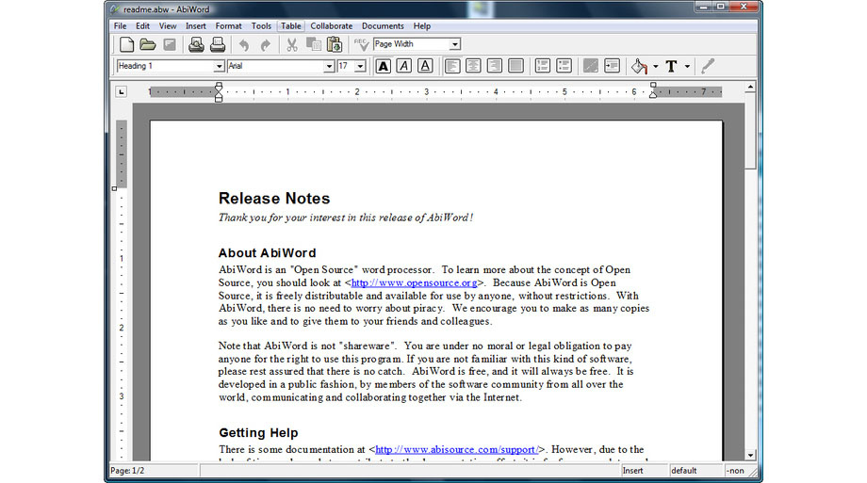Toggle numbered list
Screen dimensions: 867x483
543,66
